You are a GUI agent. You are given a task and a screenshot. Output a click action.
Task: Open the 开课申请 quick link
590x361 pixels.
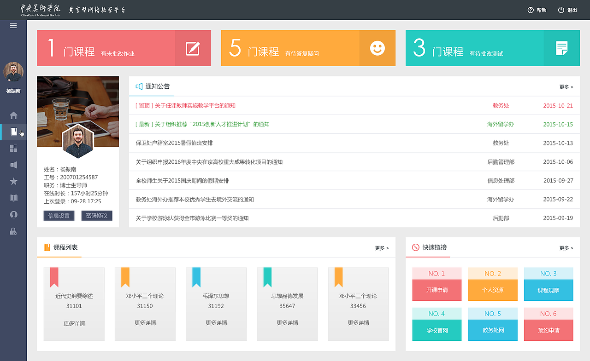click(x=437, y=290)
